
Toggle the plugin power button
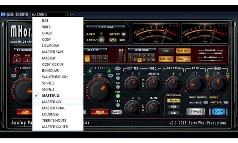(x=3, y=15)
